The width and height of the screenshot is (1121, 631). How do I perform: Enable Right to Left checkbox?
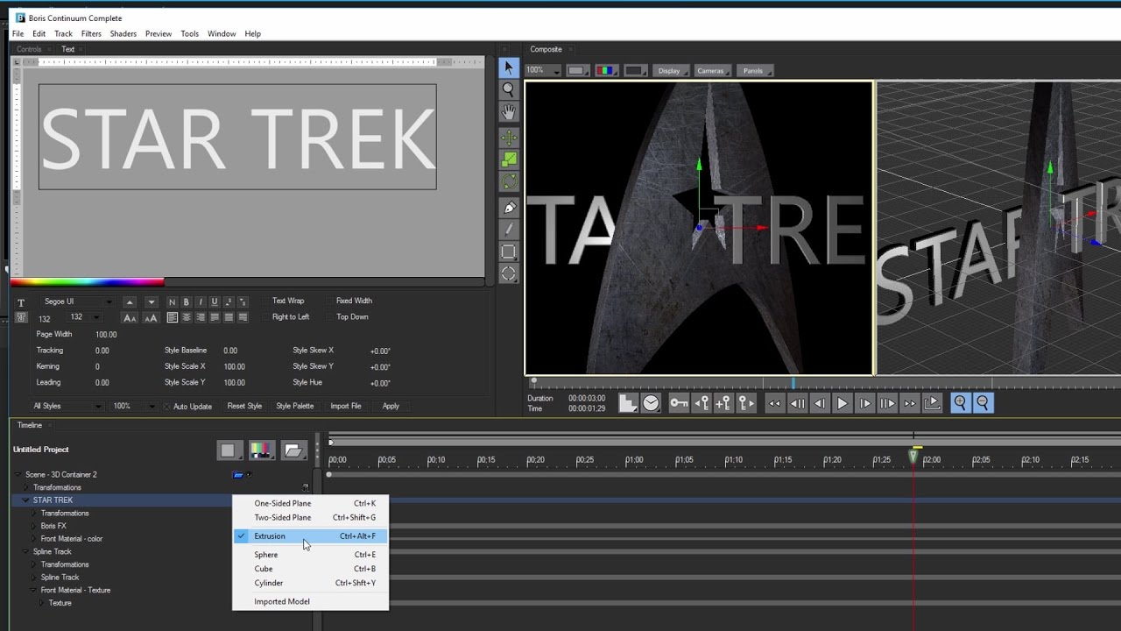click(x=266, y=317)
